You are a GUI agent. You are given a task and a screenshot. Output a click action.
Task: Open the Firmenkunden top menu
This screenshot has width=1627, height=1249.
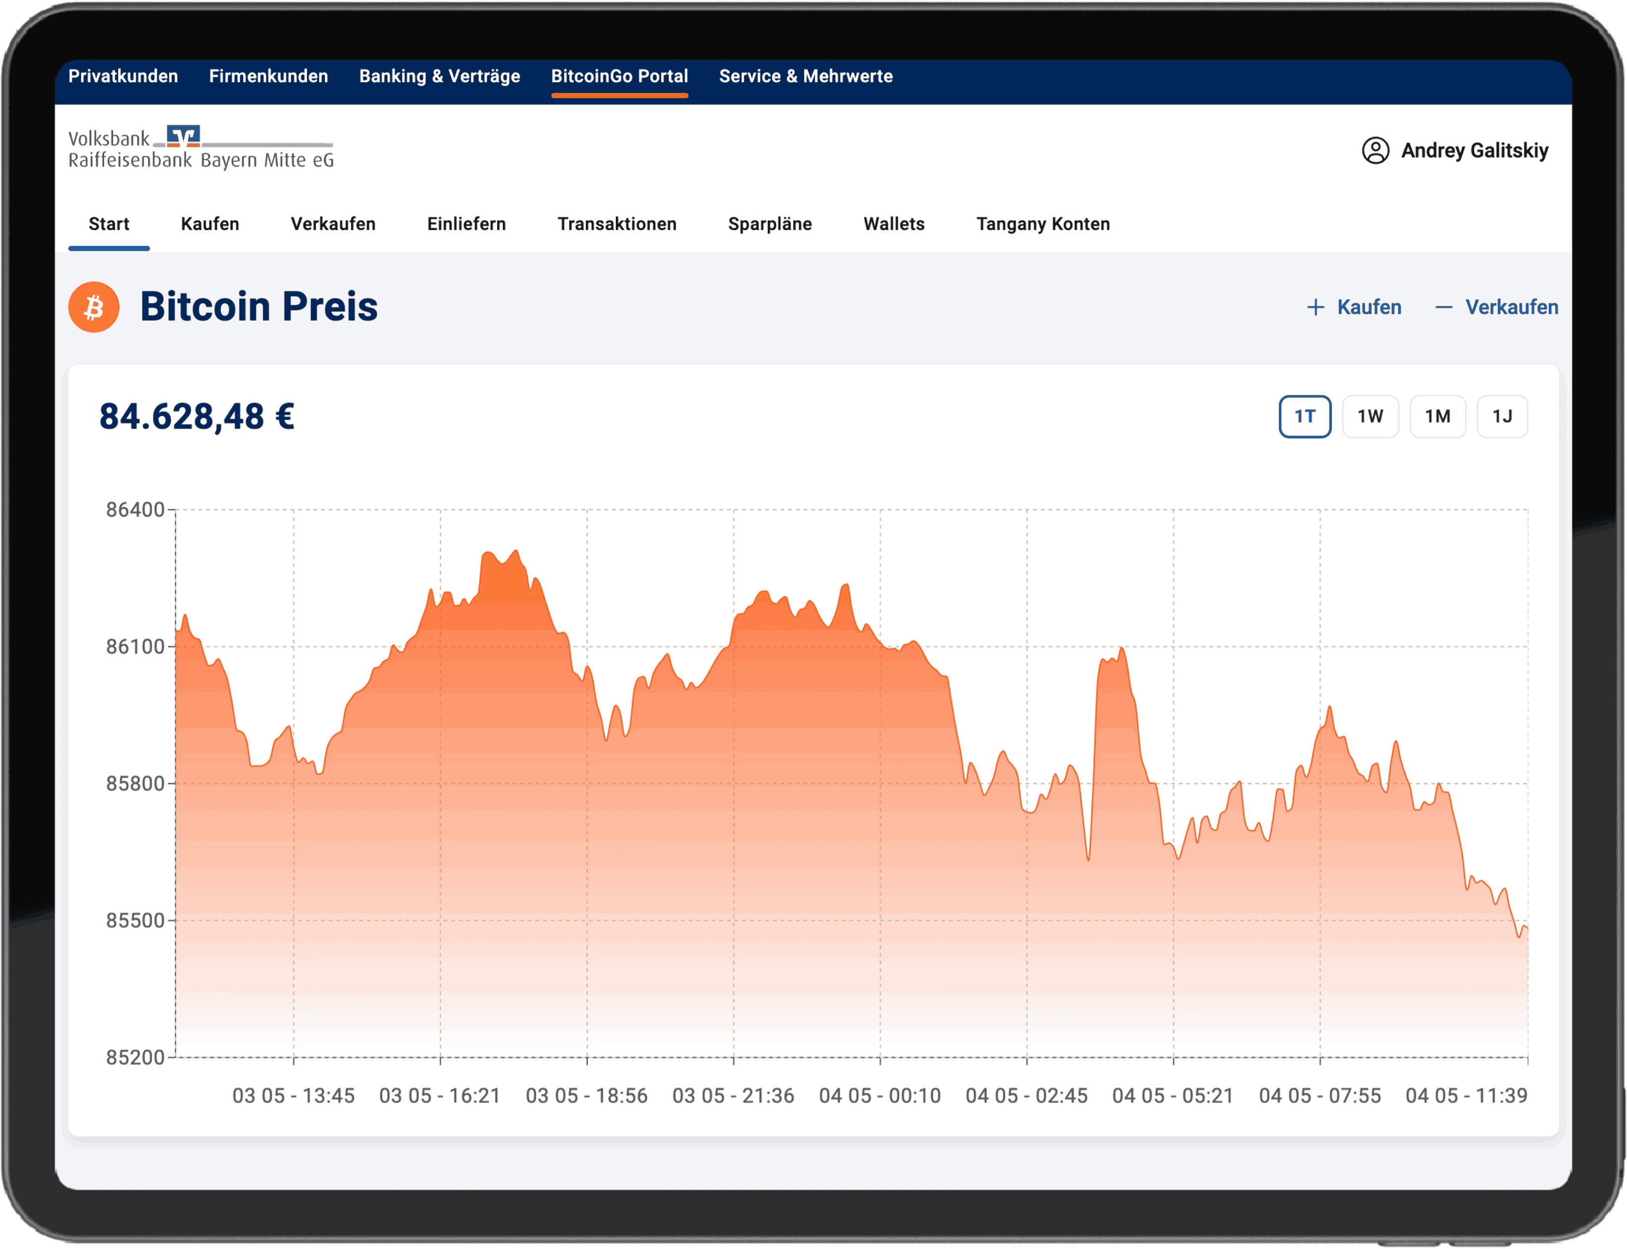click(x=268, y=77)
